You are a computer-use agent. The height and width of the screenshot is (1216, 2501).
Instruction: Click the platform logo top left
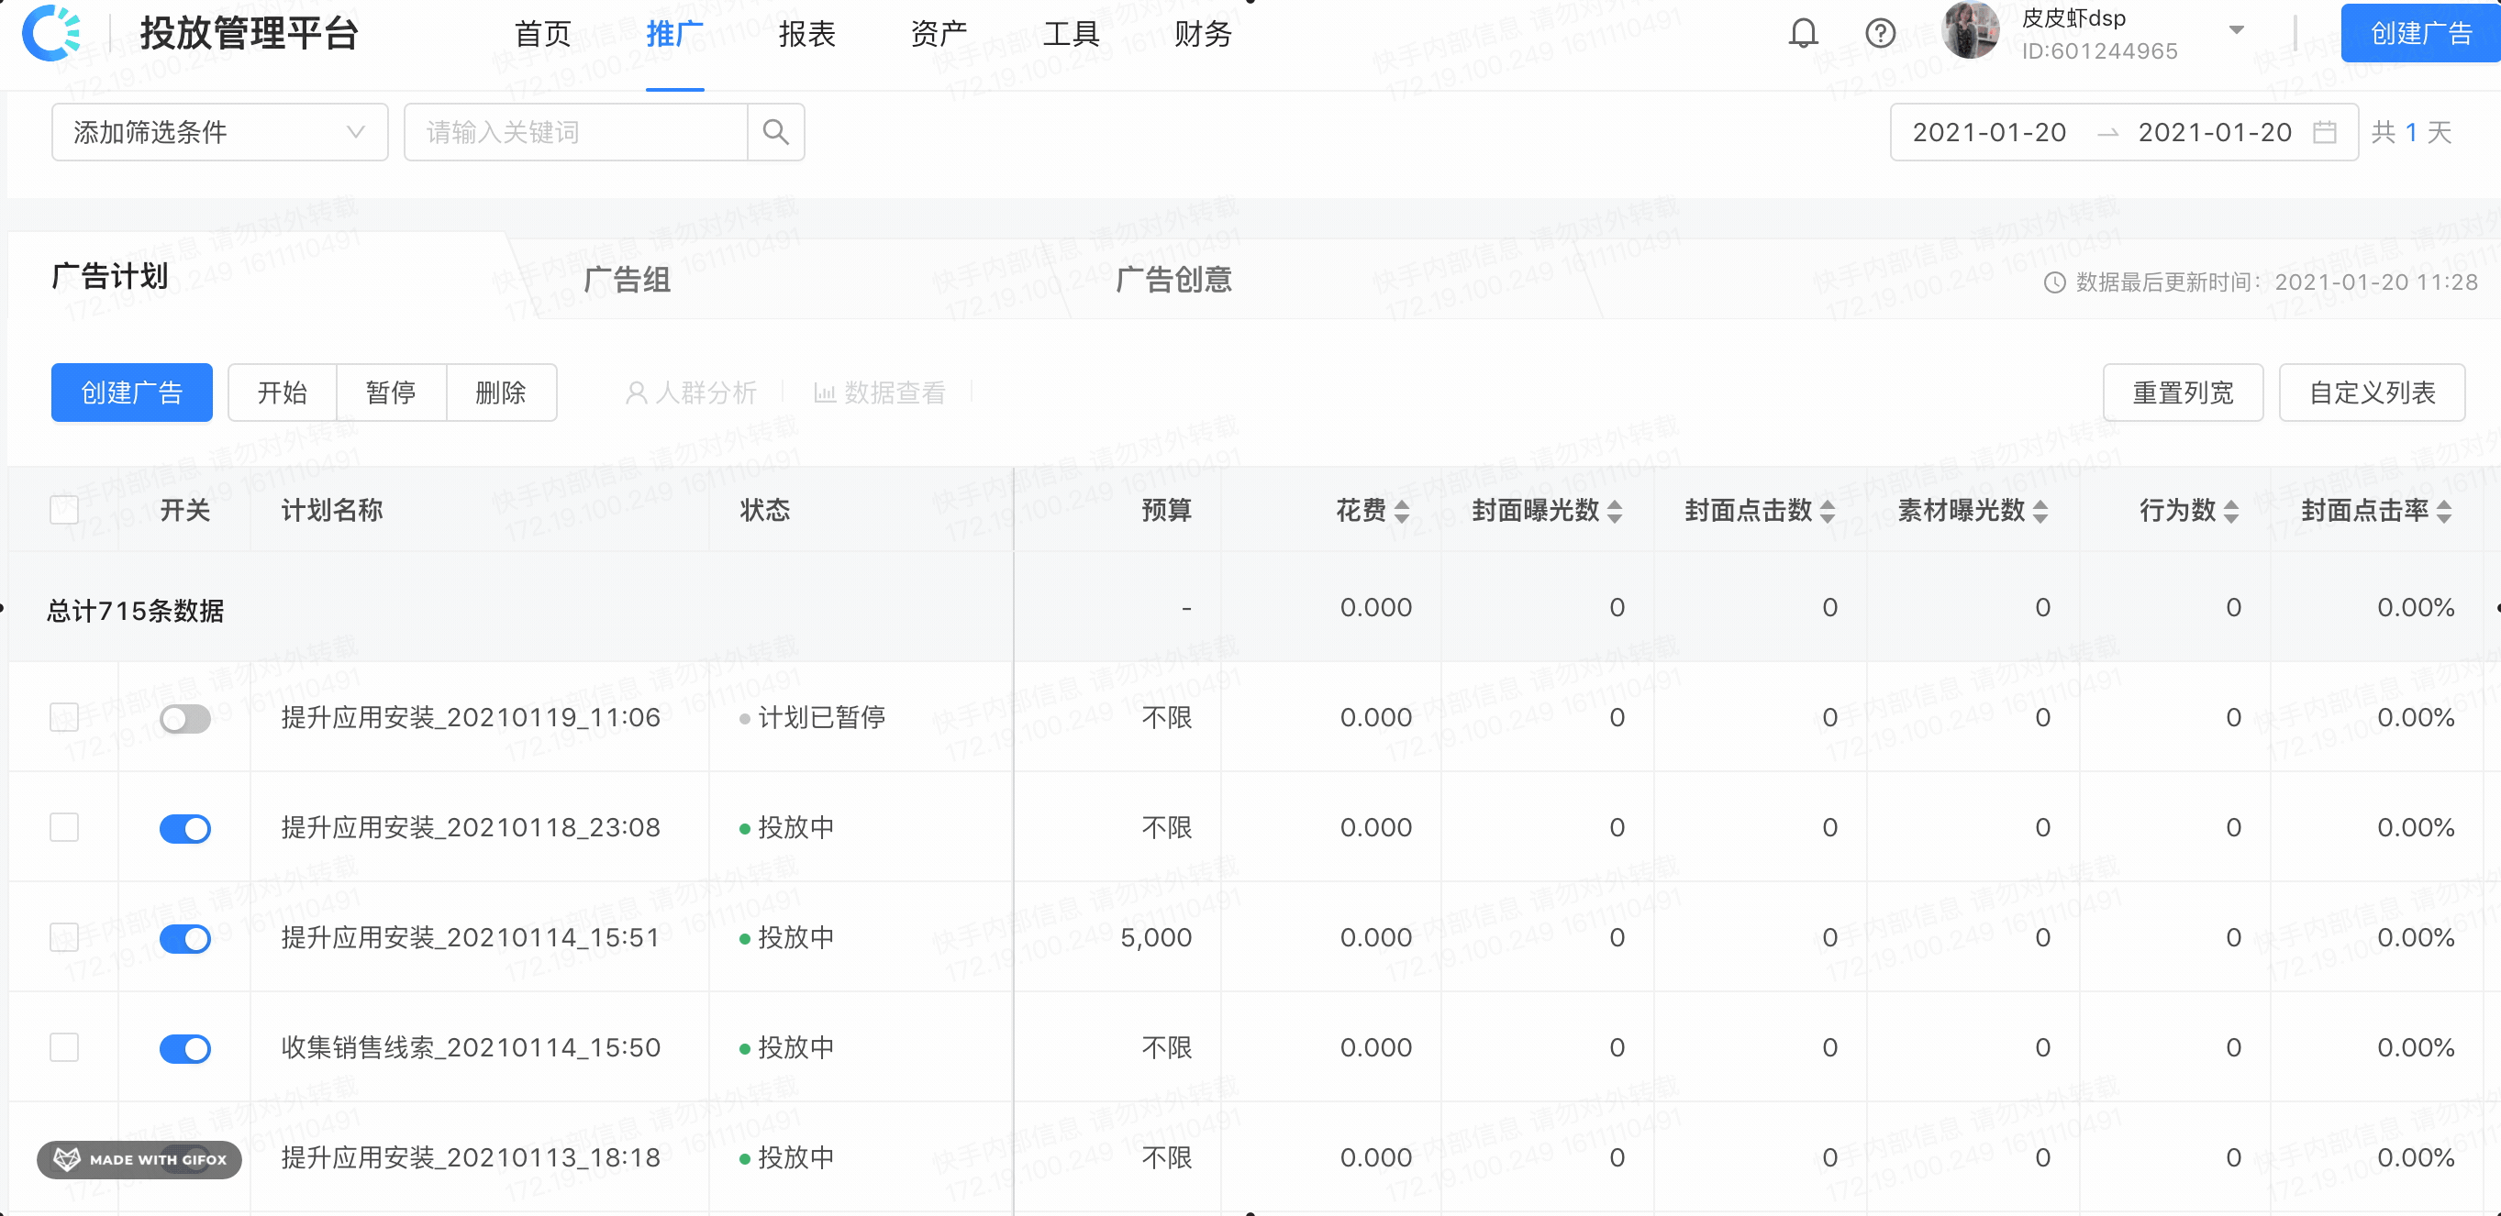(x=49, y=32)
